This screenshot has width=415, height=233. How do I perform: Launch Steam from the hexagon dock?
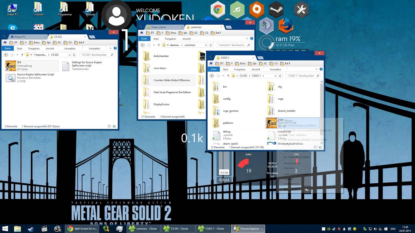pos(276,10)
